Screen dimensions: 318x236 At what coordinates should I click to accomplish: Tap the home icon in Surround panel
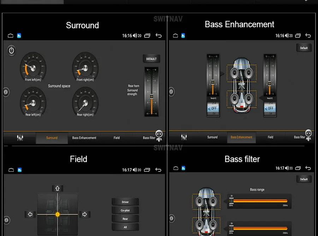pos(11,36)
